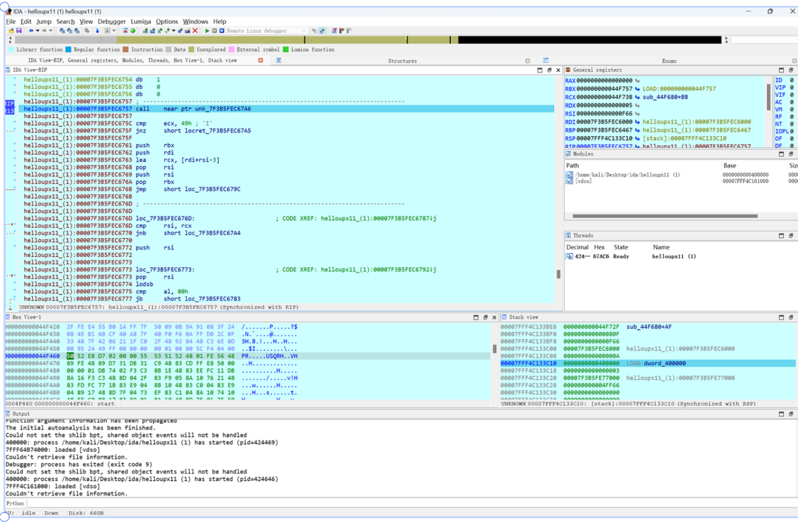Image resolution: width=798 pixels, height=524 pixels.
Task: Open the back-history dropdown arrow
Action: (x=38, y=31)
